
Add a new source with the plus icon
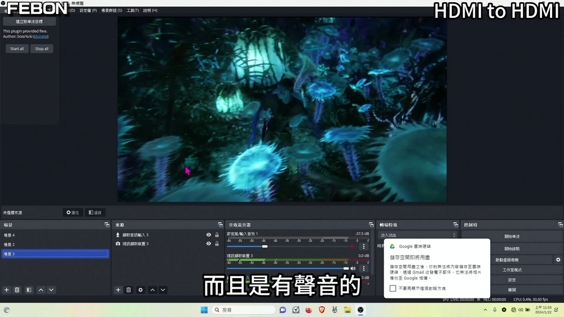point(118,290)
